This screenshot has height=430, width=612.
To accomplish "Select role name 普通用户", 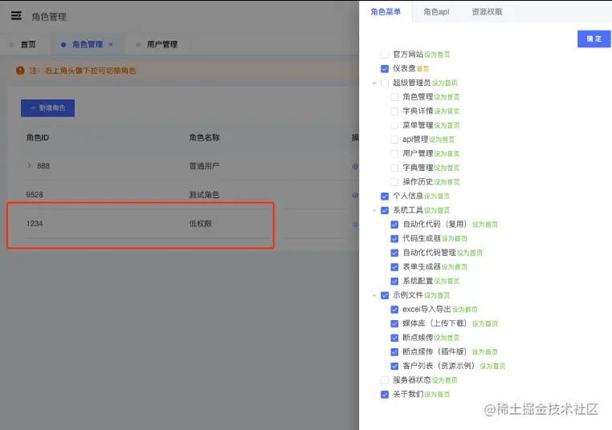I will tap(204, 166).
